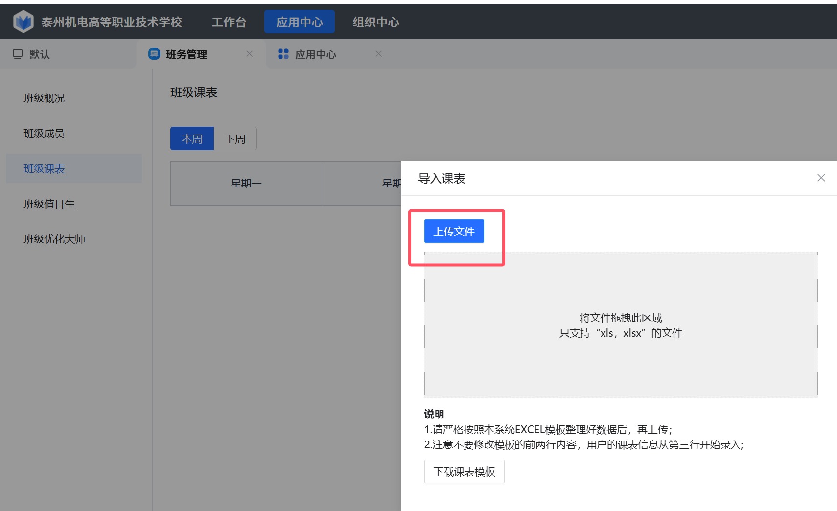Close the 班务管理 tab

(250, 54)
